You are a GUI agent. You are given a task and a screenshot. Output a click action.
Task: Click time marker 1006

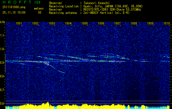coord(101,23)
